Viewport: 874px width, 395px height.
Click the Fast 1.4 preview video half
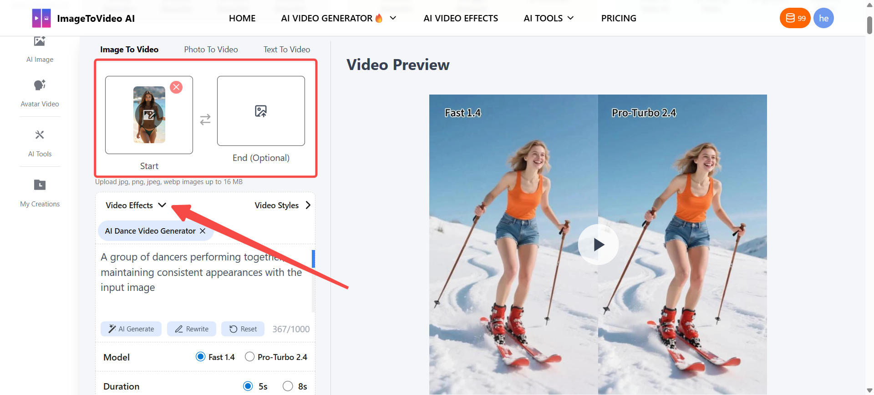[x=513, y=245]
